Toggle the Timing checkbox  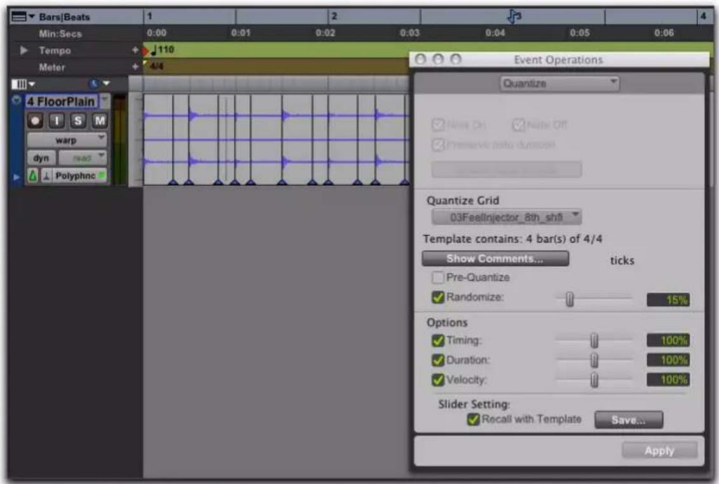click(x=438, y=340)
